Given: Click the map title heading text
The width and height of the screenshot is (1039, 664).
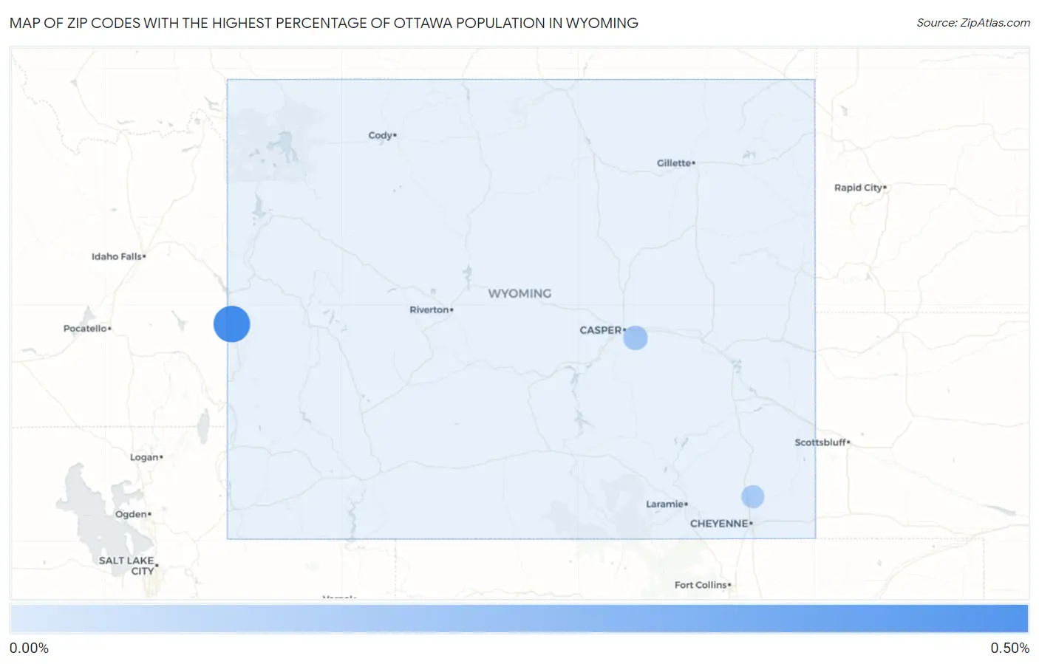Looking at the screenshot, I should [x=324, y=23].
